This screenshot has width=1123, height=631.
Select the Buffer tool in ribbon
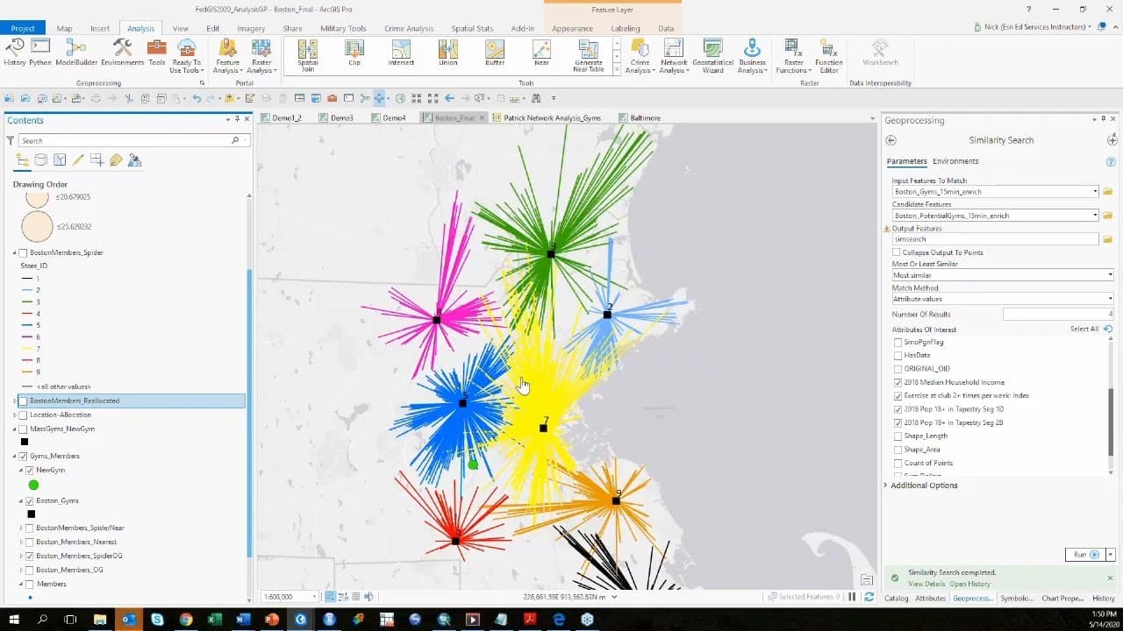pos(495,53)
